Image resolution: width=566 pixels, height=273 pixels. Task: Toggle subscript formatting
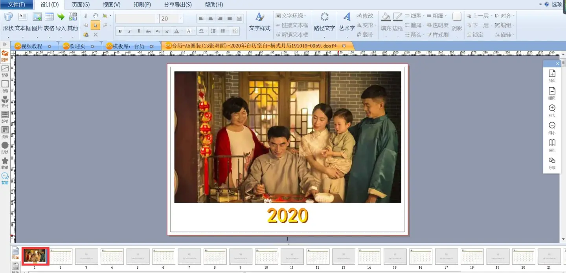click(158, 31)
